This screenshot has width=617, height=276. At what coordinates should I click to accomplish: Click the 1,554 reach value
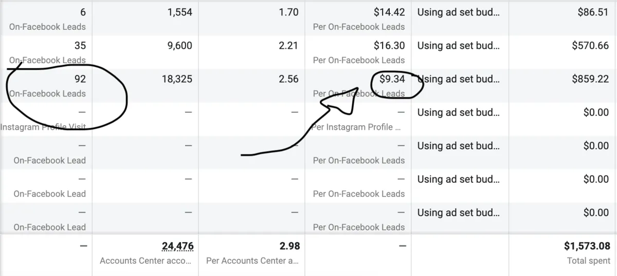(179, 12)
